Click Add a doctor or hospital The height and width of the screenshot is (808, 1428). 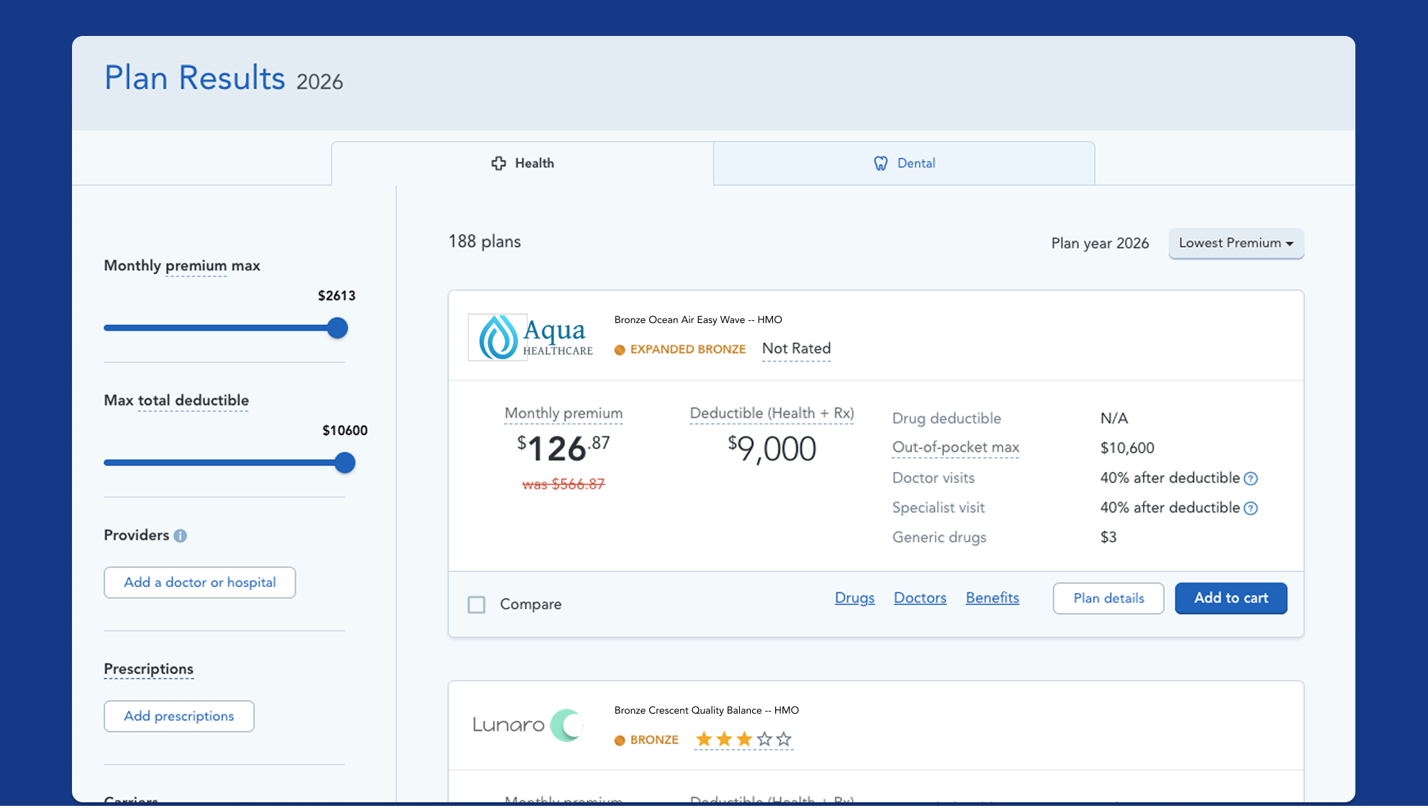tap(199, 582)
